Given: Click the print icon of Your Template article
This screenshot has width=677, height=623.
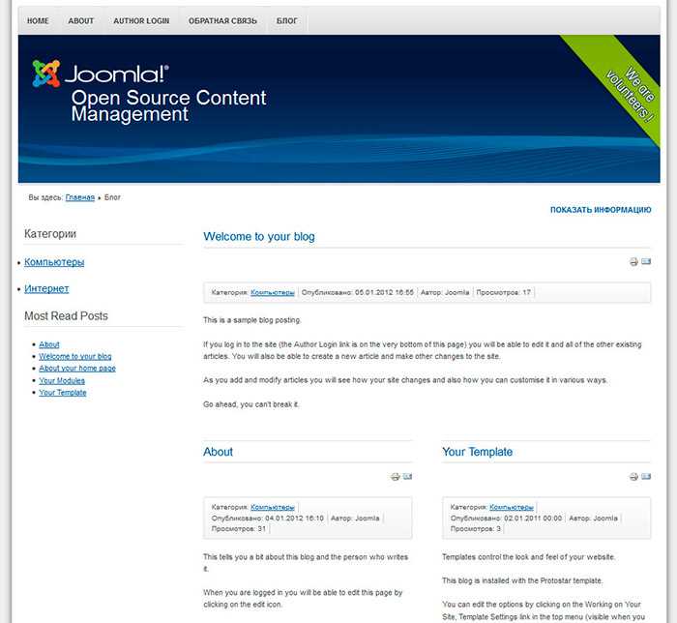Looking at the screenshot, I should click(633, 477).
